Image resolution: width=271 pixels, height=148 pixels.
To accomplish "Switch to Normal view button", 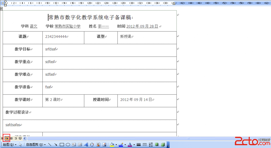I will coord(2,138).
